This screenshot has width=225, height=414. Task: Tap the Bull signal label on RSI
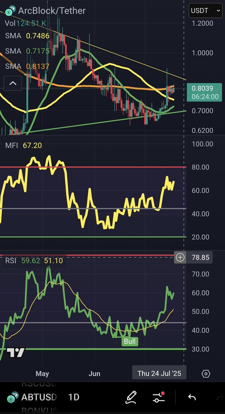click(130, 341)
